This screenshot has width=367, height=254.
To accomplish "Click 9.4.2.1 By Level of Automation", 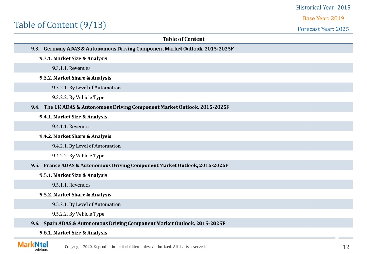I will 183,146.
